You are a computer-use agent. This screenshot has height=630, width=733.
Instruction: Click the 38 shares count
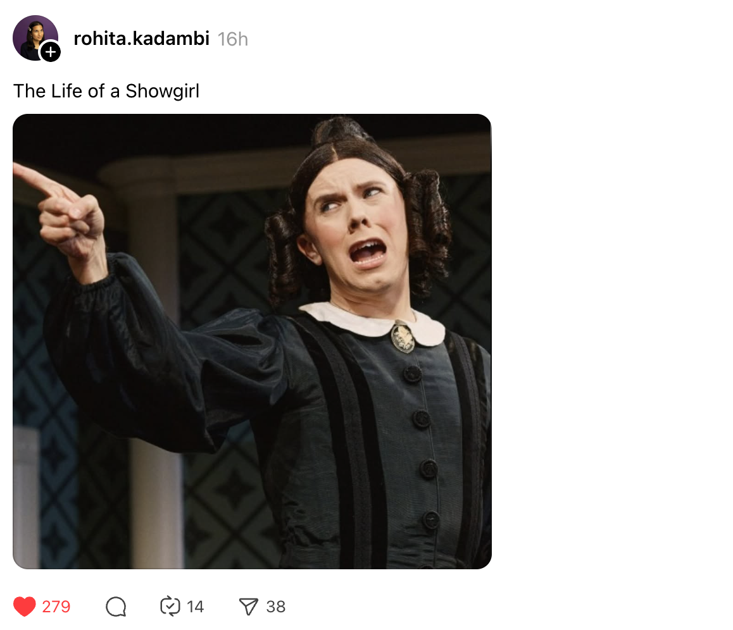[276, 607]
